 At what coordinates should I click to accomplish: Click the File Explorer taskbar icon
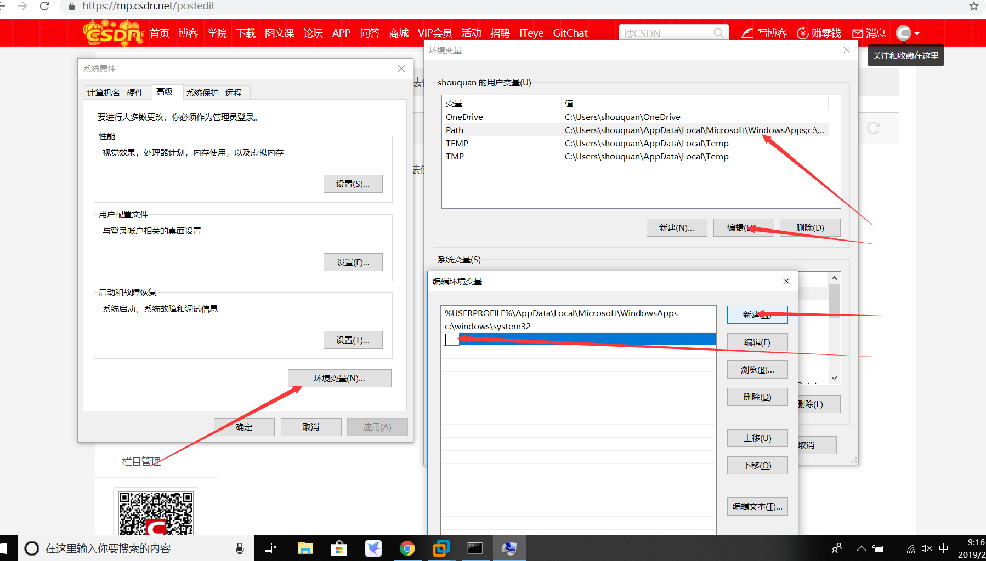coord(305,548)
